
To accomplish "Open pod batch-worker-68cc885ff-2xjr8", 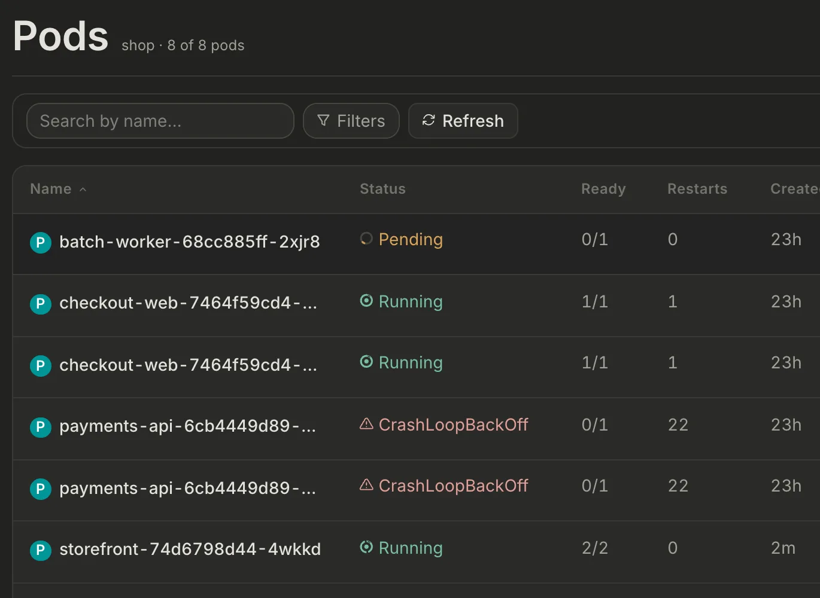I will click(x=190, y=242).
